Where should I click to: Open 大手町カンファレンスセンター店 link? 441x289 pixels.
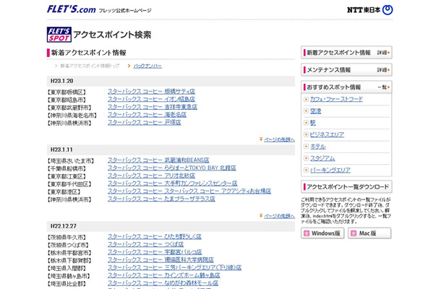pyautogui.click(x=172, y=183)
